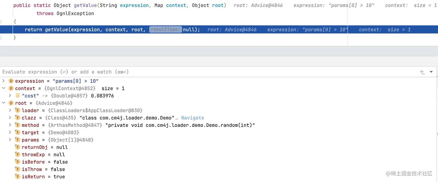Expand the loader field node
Viewport: 438px width, 182px height.
point(10,110)
